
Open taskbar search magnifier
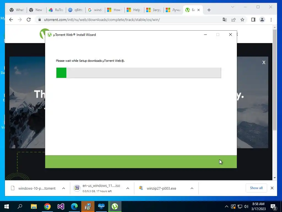tap(20, 206)
